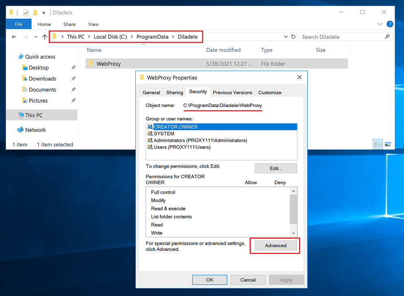Switch to the Previous Versions tab
Screen dimensions: 404x296
tap(232, 92)
